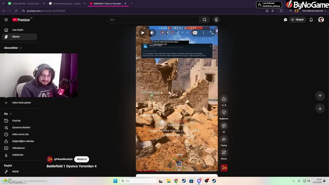
Task: Share the Short with Paylaş
Action: [224, 139]
